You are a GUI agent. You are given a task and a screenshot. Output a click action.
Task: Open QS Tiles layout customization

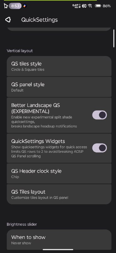tap(59, 194)
